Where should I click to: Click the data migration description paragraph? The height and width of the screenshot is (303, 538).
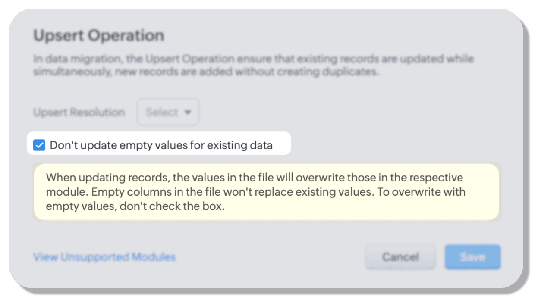(x=253, y=65)
